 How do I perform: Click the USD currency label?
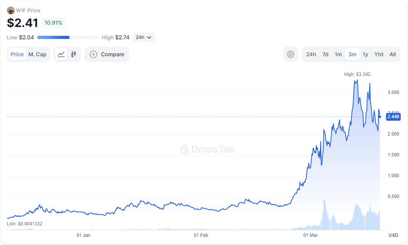[393, 235]
